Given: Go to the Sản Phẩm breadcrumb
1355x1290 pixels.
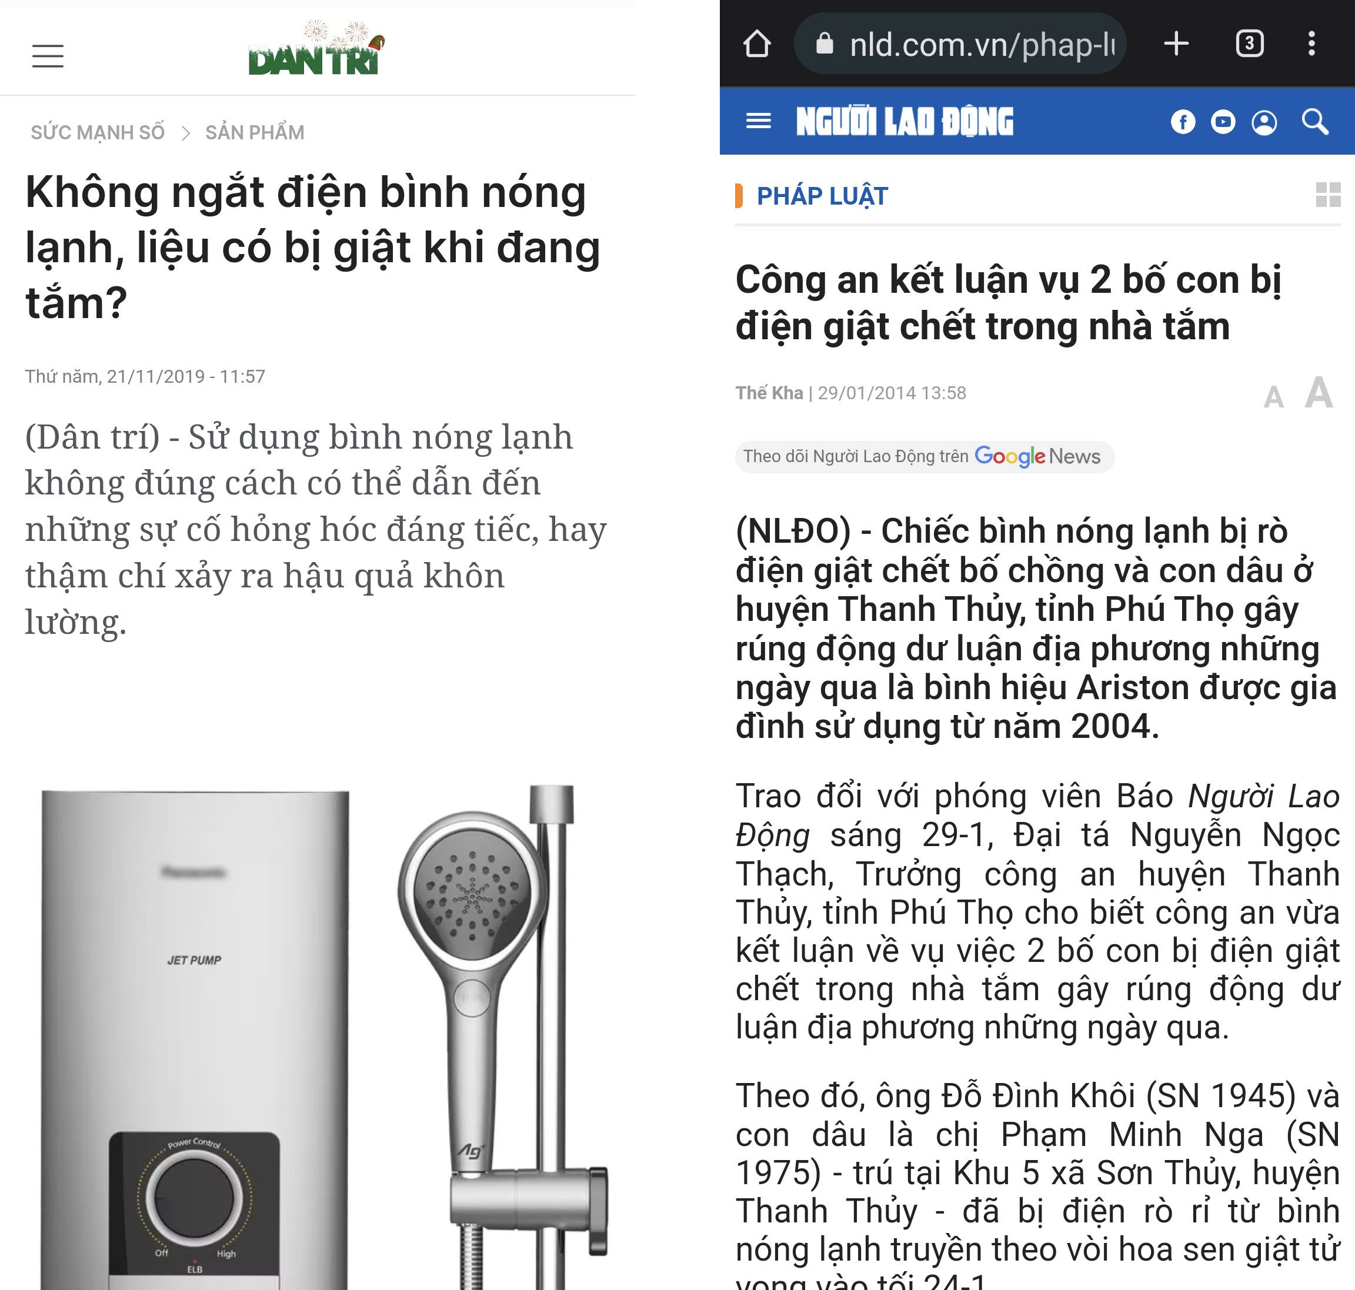Looking at the screenshot, I should (255, 132).
